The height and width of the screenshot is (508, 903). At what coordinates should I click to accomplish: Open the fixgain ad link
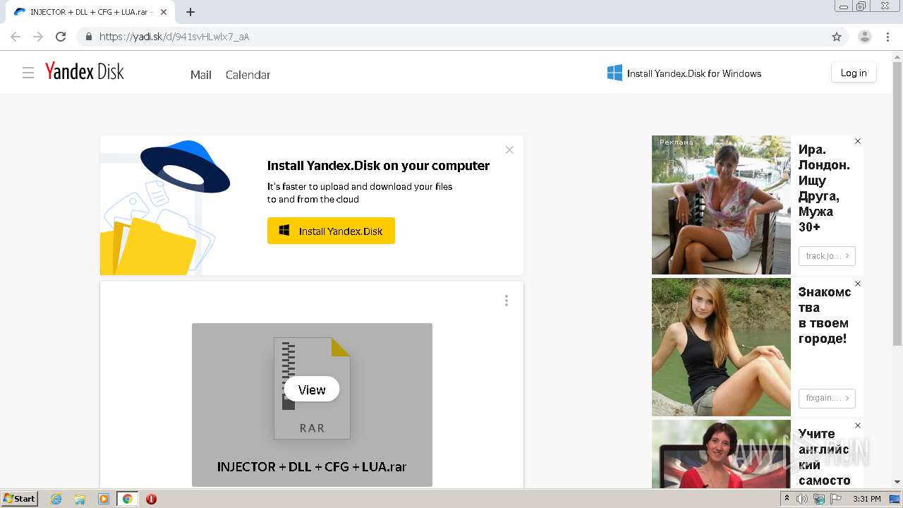[x=827, y=398]
